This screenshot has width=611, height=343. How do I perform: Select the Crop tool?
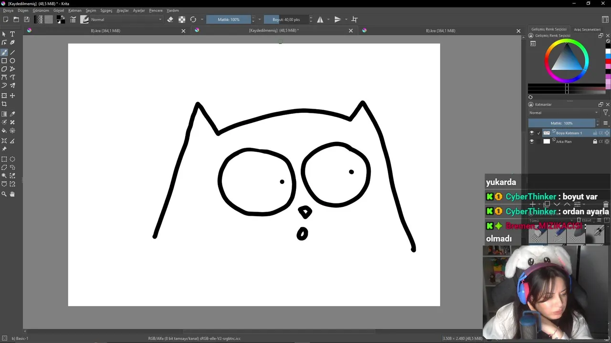click(4, 104)
